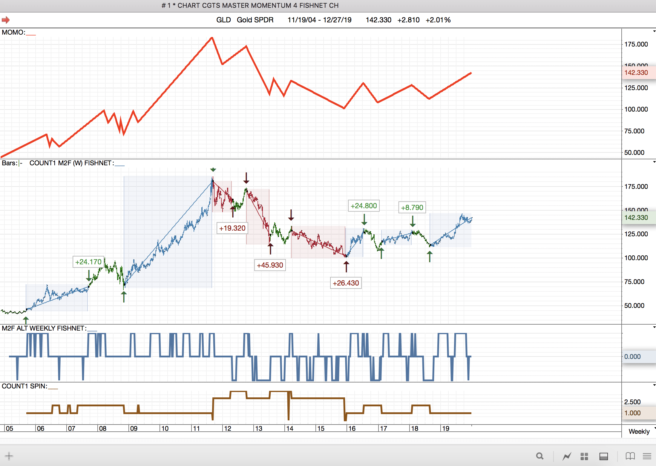Click the list lines icon
Viewport: 656px width, 466px height.
click(x=647, y=456)
